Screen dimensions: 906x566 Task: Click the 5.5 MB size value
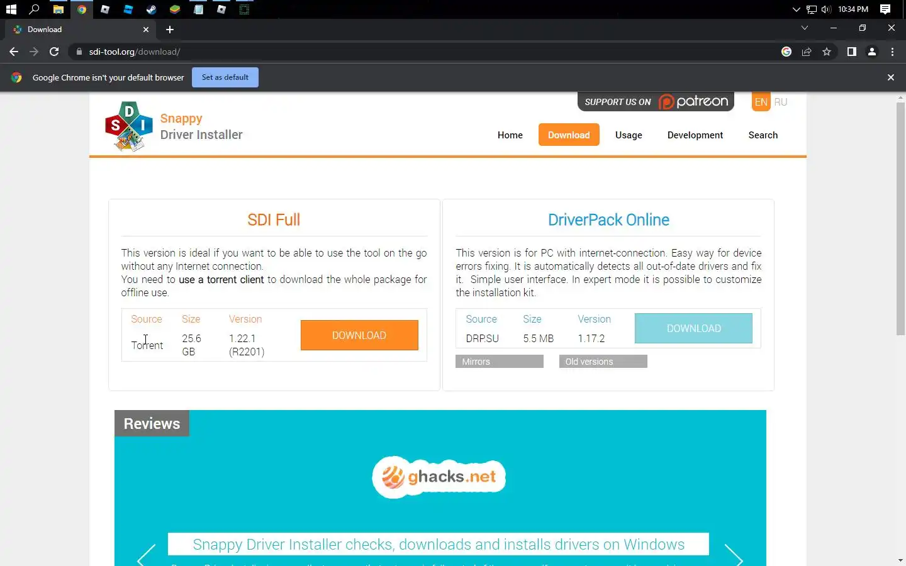coord(539,338)
